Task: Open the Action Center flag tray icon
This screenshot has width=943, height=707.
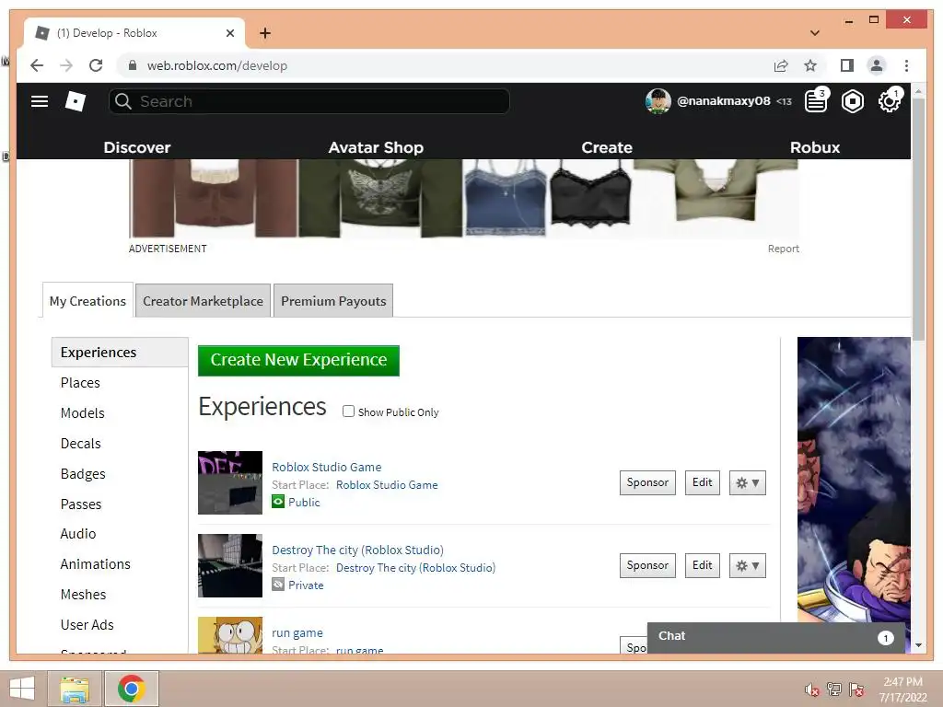Action: pos(856,690)
